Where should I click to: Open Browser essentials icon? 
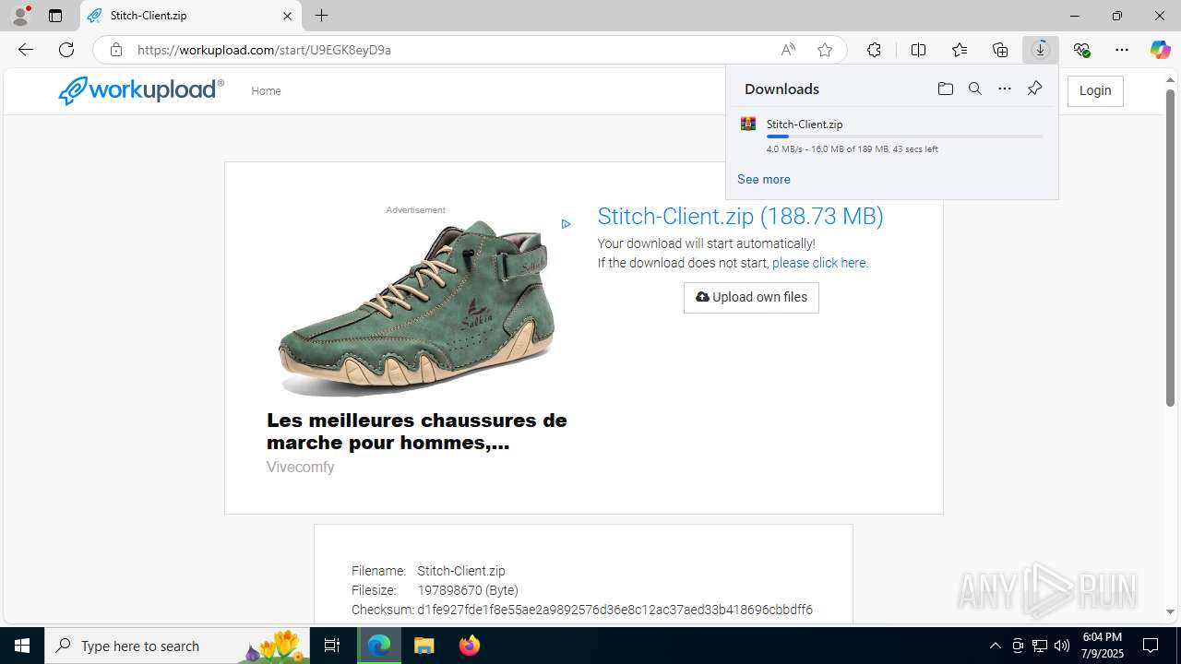click(x=1081, y=50)
